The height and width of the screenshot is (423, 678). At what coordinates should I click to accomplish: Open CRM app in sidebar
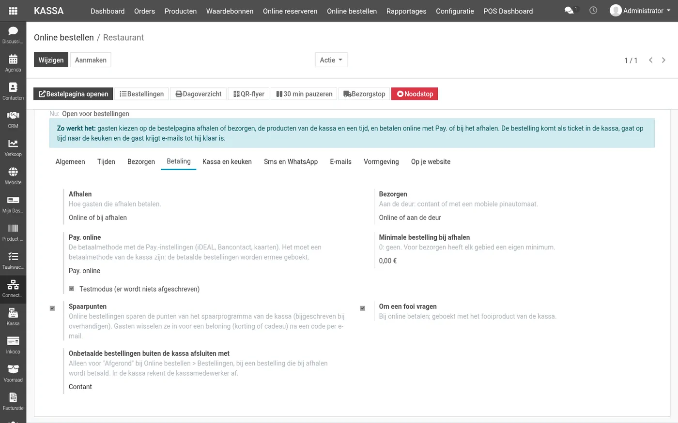tap(13, 119)
